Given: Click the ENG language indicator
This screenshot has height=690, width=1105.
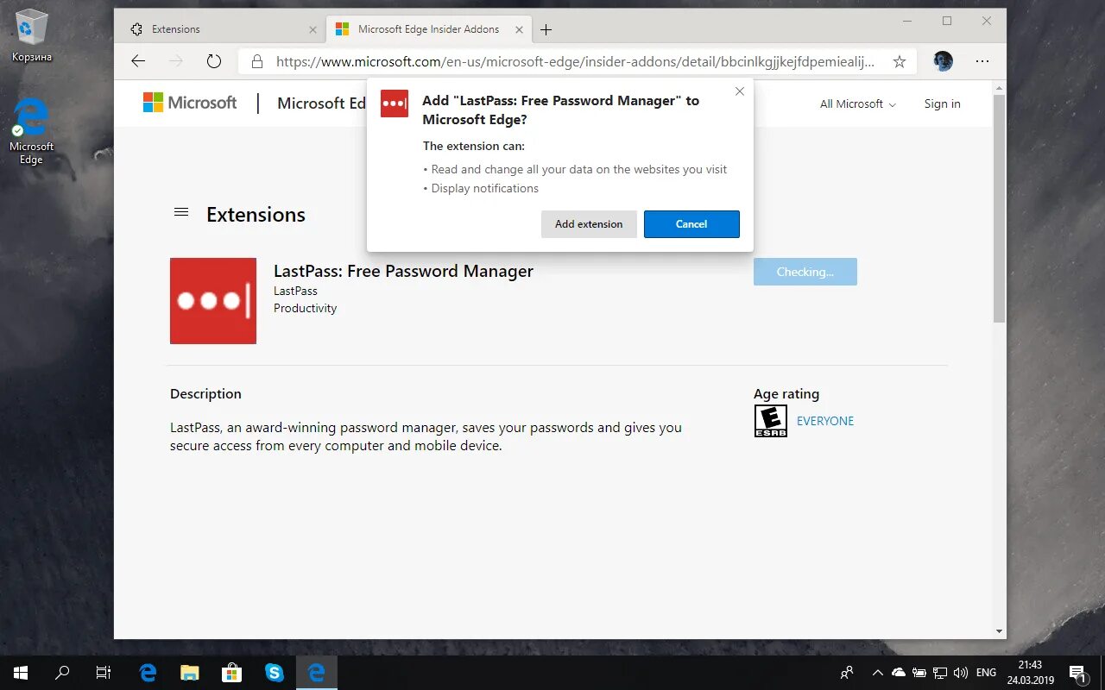Looking at the screenshot, I should [x=986, y=673].
